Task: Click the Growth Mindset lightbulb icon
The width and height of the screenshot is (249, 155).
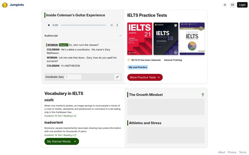Action: [203, 95]
